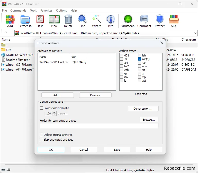
Task: Open the Help menu
Action: pos(74,11)
